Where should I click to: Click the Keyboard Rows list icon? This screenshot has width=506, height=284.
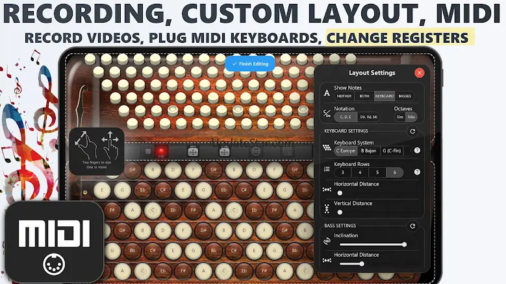327,169
